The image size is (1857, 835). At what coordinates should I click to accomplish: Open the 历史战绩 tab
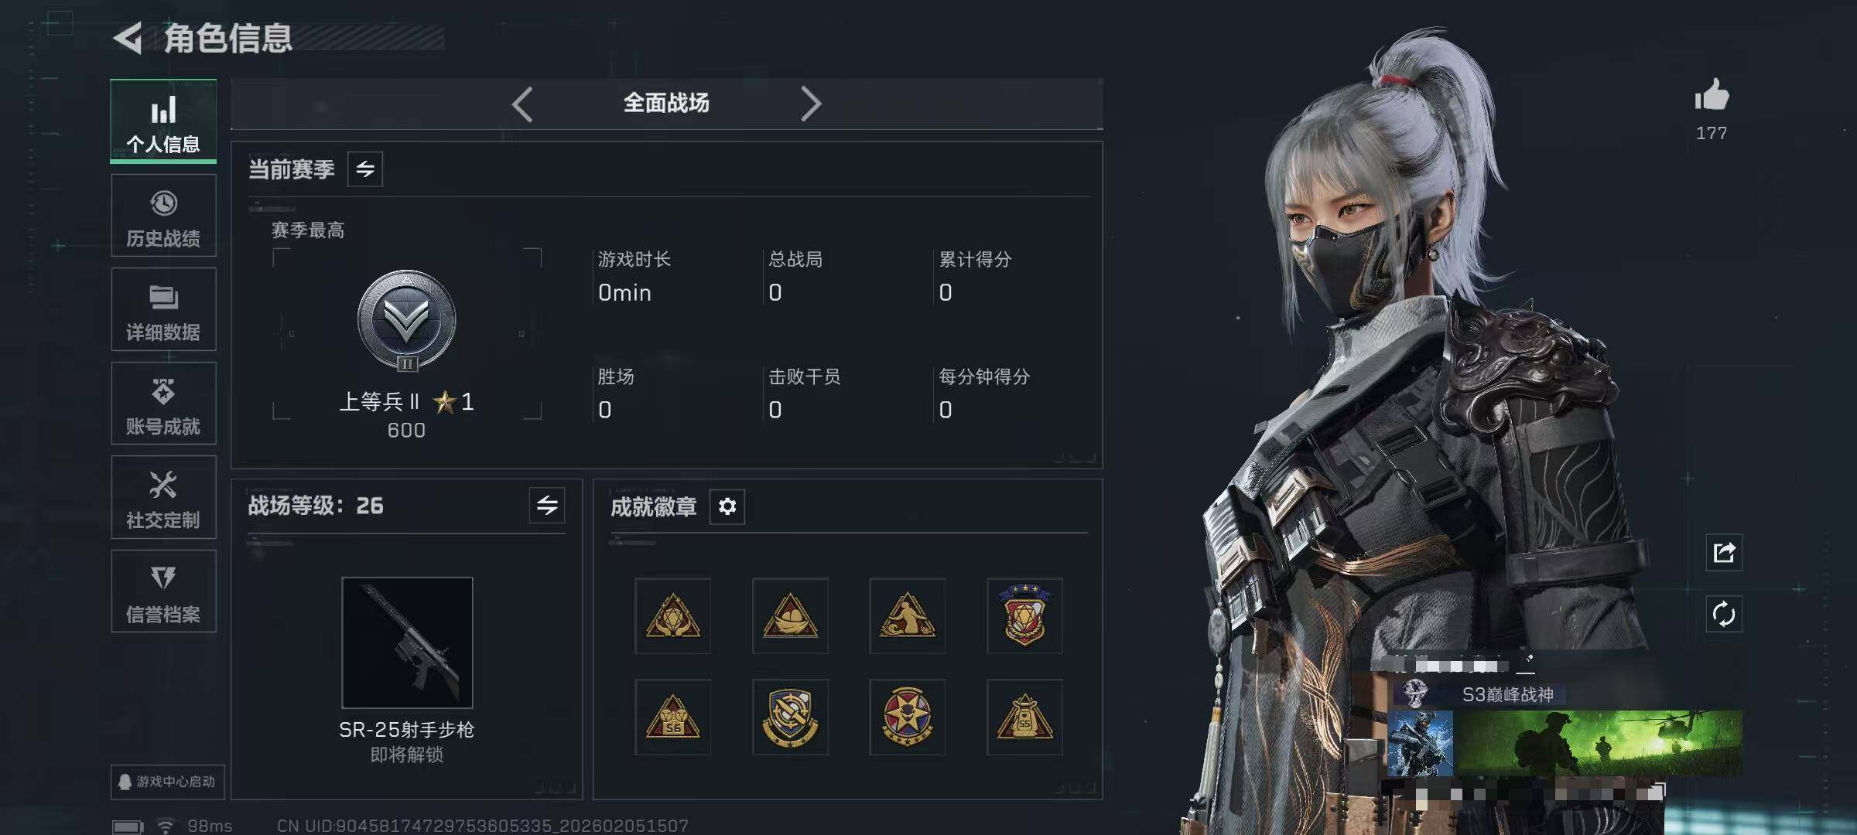[x=163, y=216]
